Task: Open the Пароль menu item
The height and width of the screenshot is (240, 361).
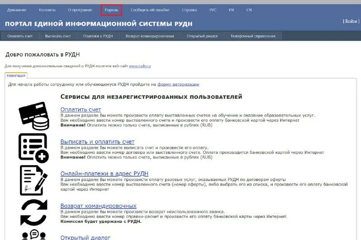Action: (x=111, y=10)
